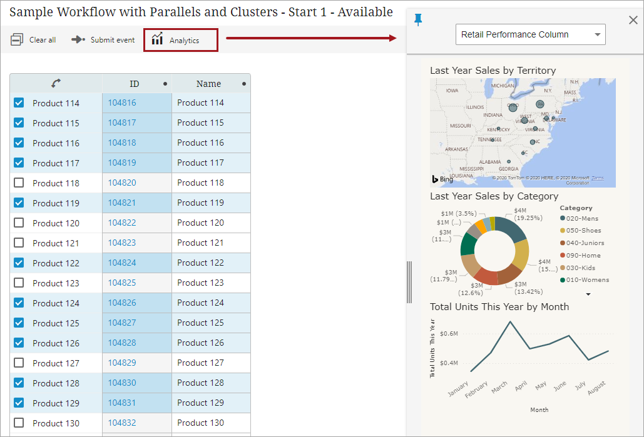Click the dot in Name column header

click(x=244, y=84)
